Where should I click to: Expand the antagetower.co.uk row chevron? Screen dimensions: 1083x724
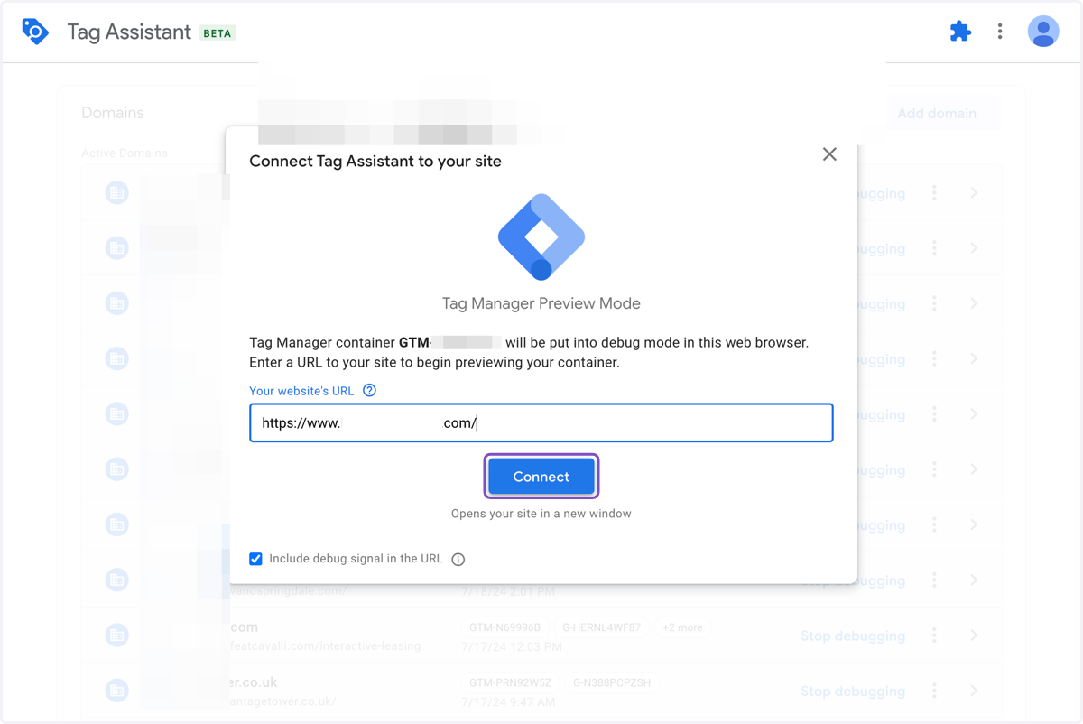974,691
